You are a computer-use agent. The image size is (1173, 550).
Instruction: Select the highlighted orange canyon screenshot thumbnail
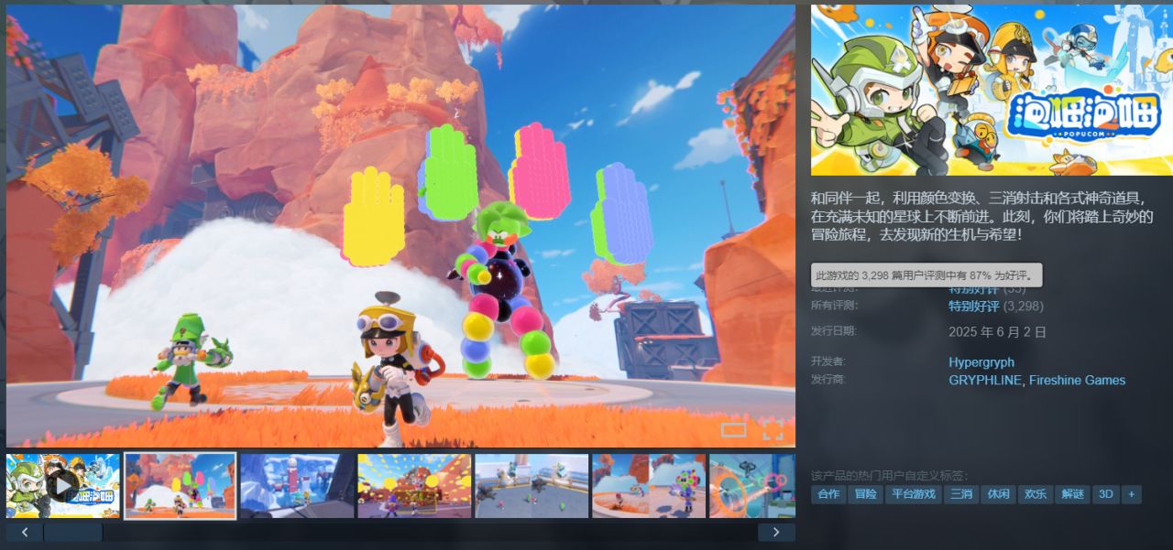pos(181,486)
